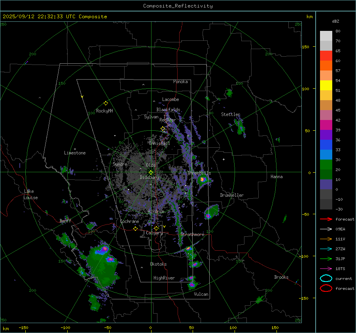The height and width of the screenshot is (333, 356).
Task: Click the Strathmore label
Action: point(193,234)
